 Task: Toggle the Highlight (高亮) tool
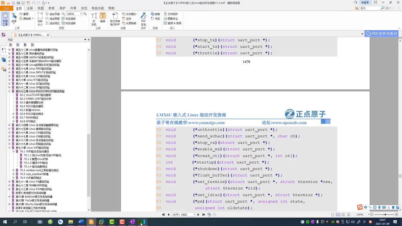tap(103, 18)
